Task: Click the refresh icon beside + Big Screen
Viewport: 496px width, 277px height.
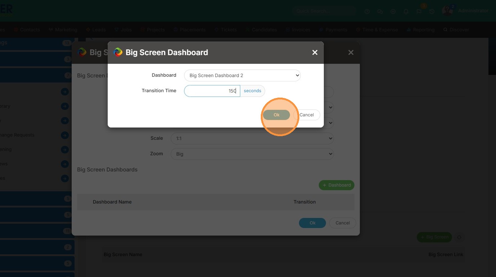Action: click(x=459, y=237)
